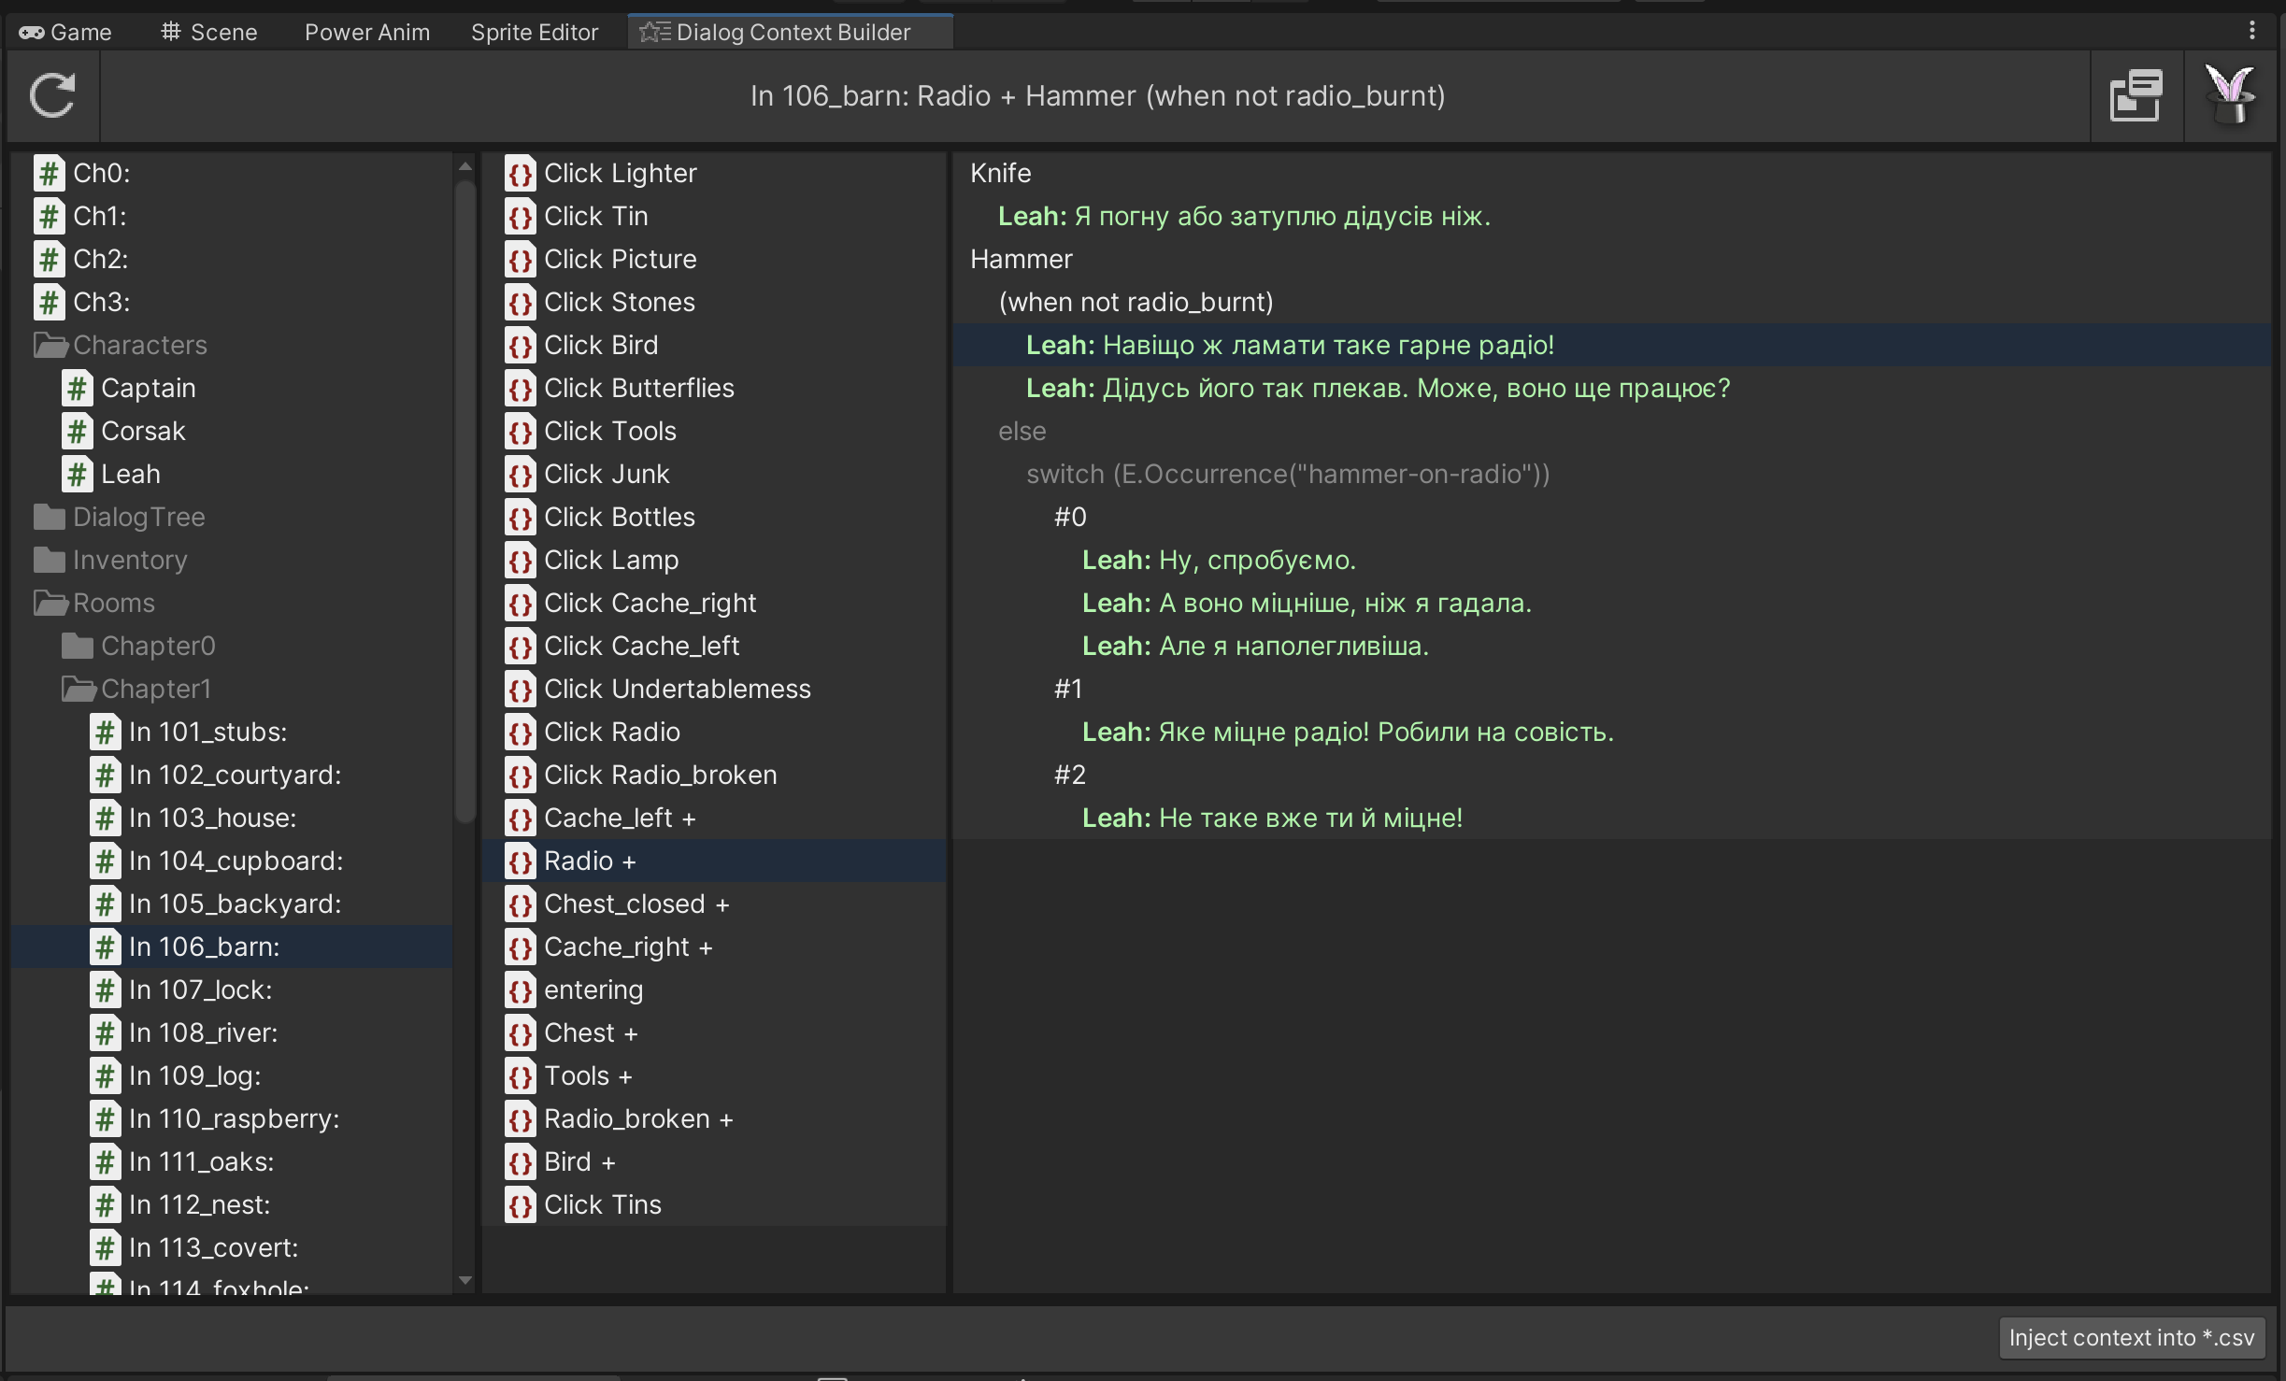The image size is (2286, 1381).
Task: Select the Leah character entry
Action: click(130, 474)
